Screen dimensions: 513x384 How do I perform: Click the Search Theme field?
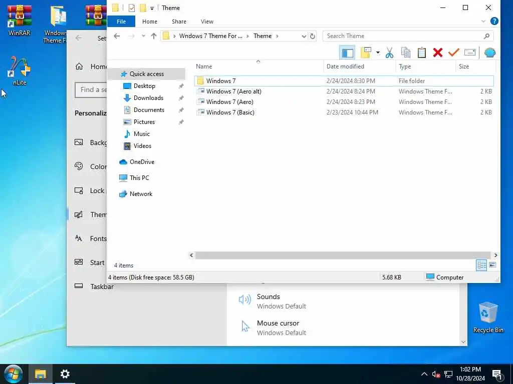click(x=408, y=36)
